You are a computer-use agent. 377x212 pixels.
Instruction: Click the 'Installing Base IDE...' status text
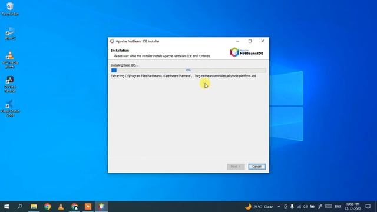(x=124, y=65)
